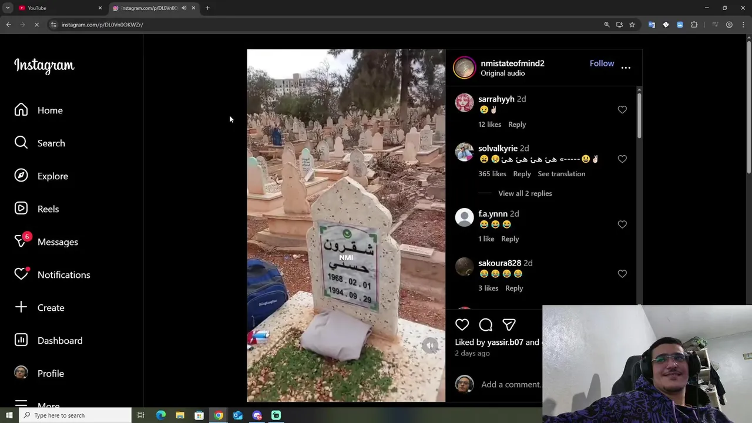Open the post's three-dot more options
This screenshot has height=423, width=752.
(626, 68)
